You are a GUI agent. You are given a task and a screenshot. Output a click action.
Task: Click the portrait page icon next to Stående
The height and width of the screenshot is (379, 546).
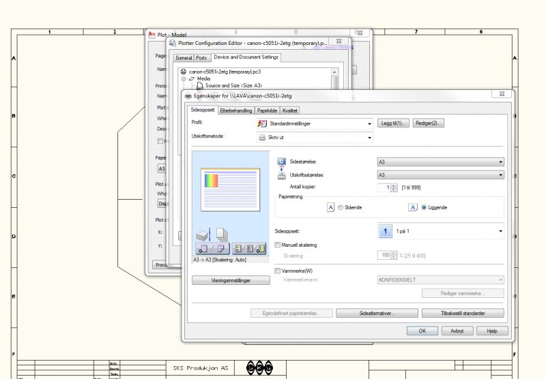[330, 208]
